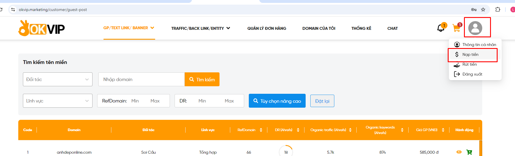Open browser extensions puzzle icon
The height and width of the screenshot is (156, 515).
(x=498, y=10)
